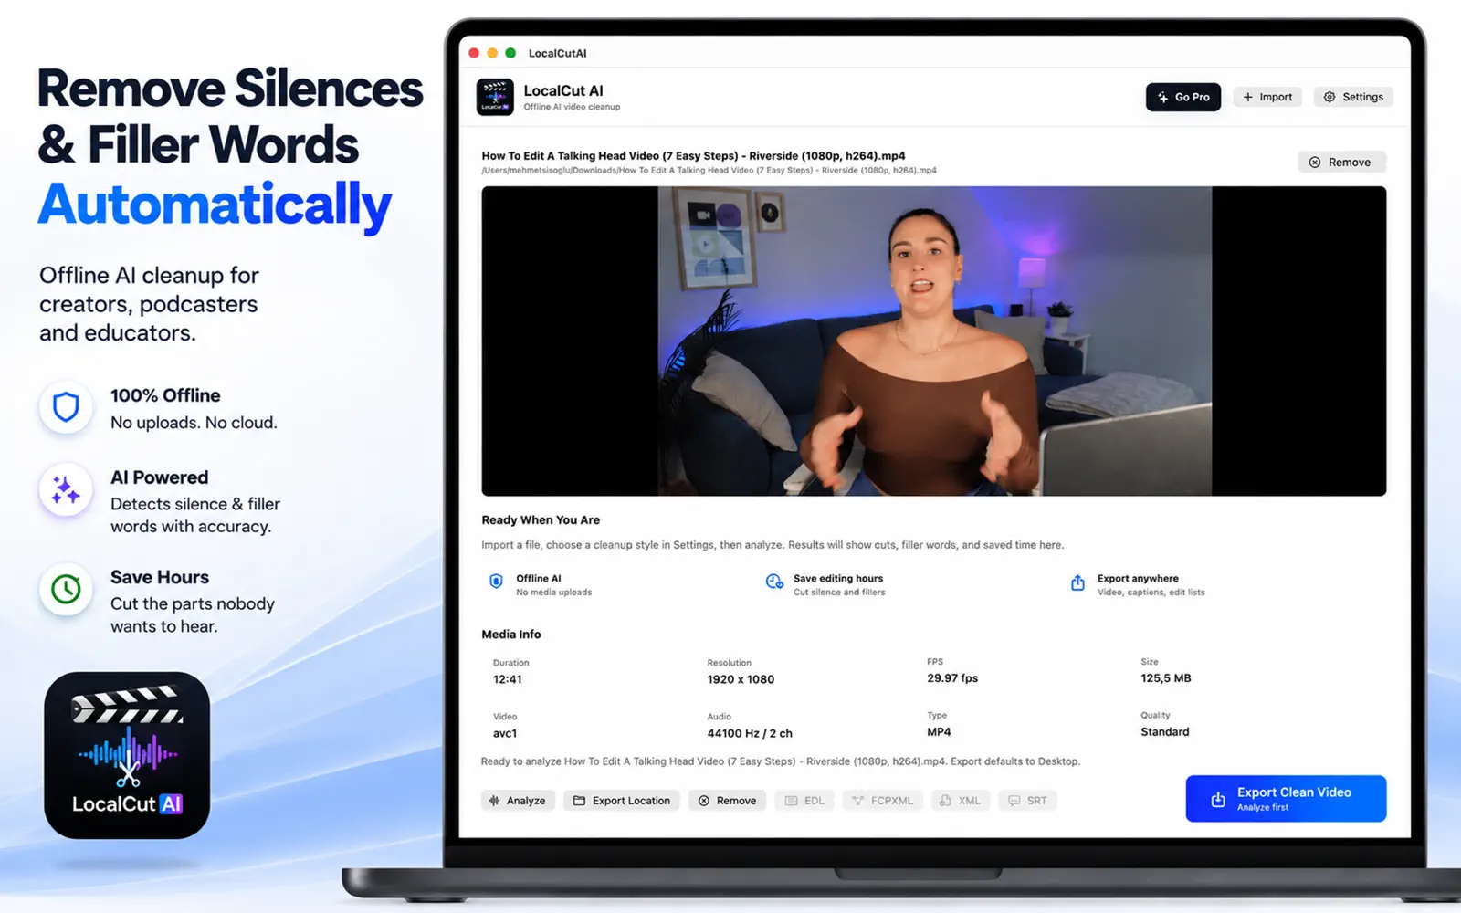Click Export Clean Video button
1461x913 pixels.
pyautogui.click(x=1286, y=799)
